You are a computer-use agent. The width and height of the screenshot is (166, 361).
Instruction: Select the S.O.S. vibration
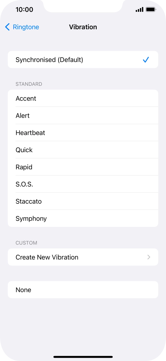pyautogui.click(x=24, y=184)
